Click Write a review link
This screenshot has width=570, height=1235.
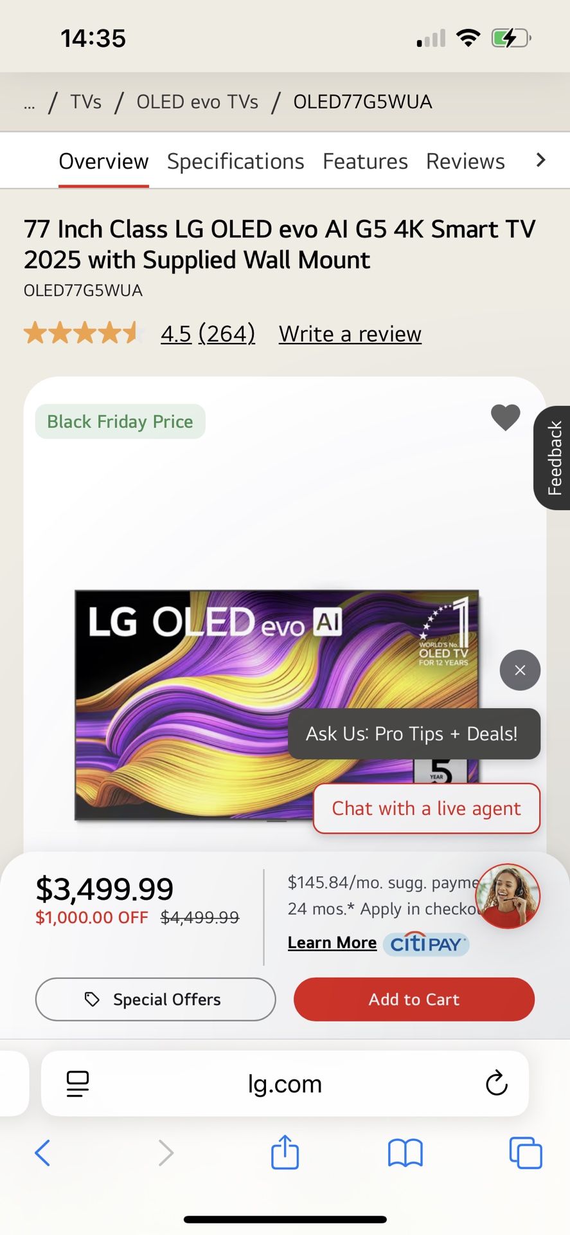click(x=350, y=334)
